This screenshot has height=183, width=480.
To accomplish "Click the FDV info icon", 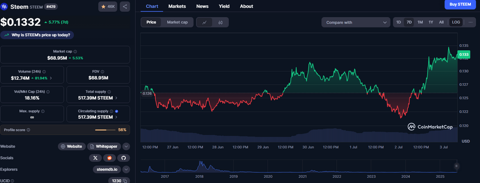I will tap(102, 71).
